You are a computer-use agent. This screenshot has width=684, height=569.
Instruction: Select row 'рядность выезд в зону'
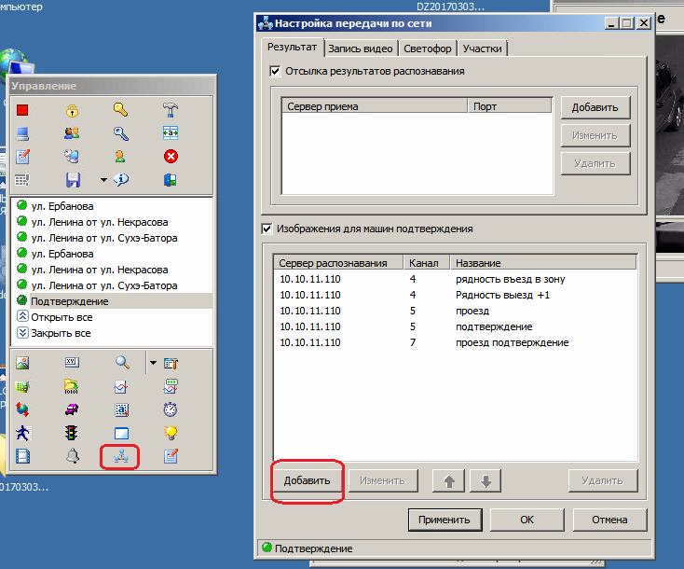[510, 279]
